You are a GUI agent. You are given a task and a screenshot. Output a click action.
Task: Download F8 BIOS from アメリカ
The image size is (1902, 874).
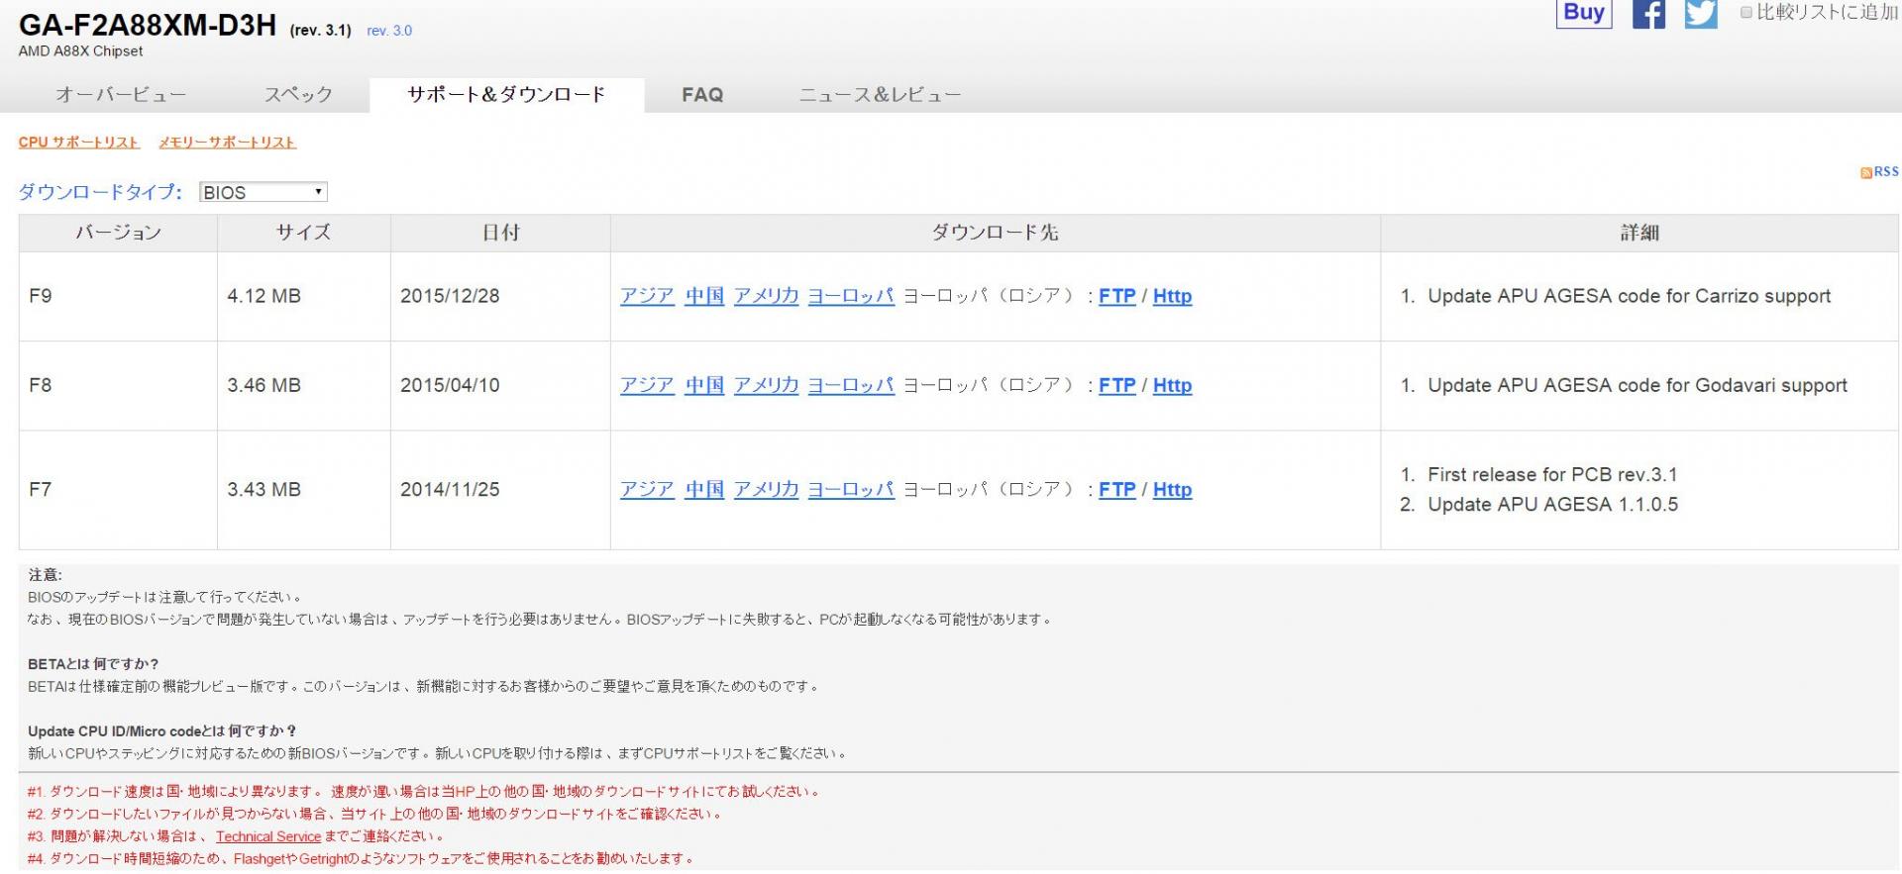[x=766, y=385]
